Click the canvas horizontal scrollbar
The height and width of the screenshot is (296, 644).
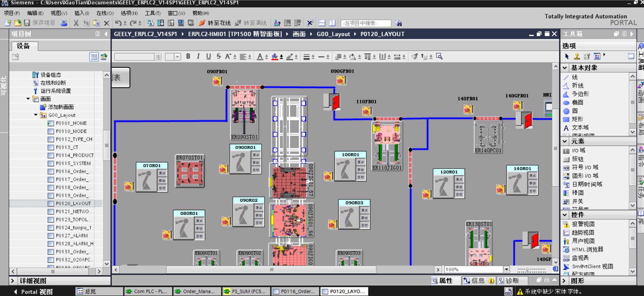tap(271, 270)
